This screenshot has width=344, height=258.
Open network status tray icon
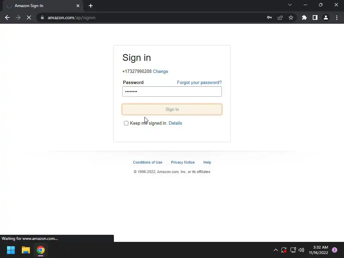click(293, 250)
